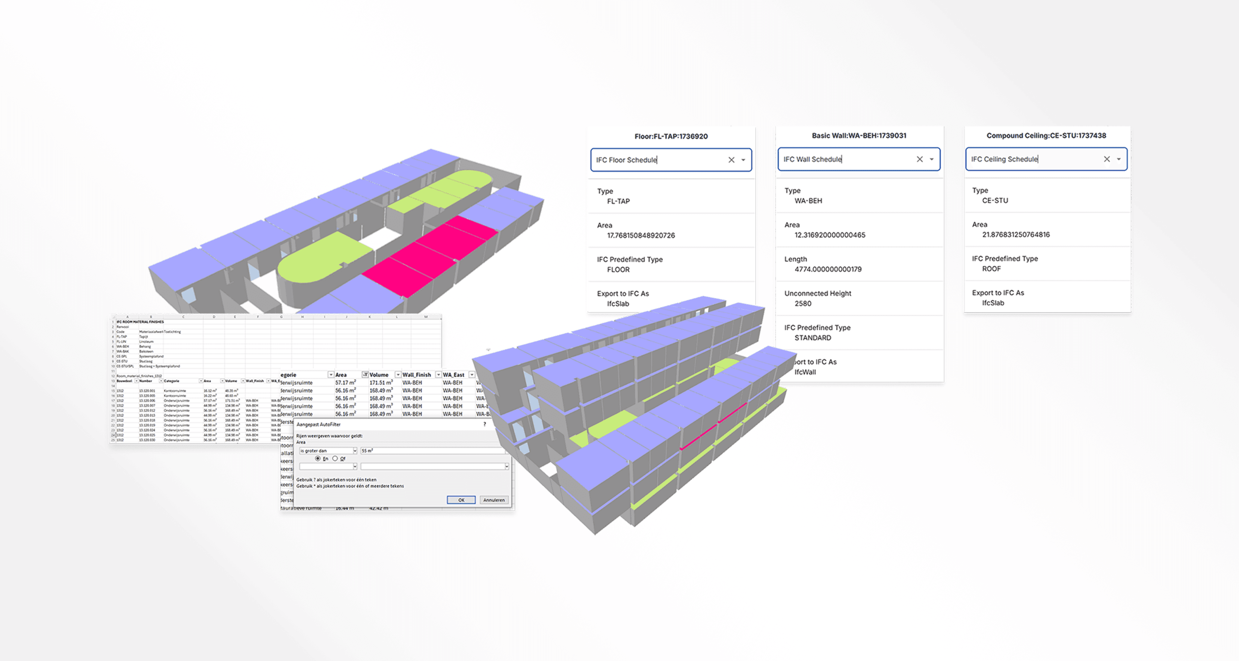Clear the IFC Ceiling Schedule selection
This screenshot has width=1239, height=661.
pyautogui.click(x=1106, y=159)
